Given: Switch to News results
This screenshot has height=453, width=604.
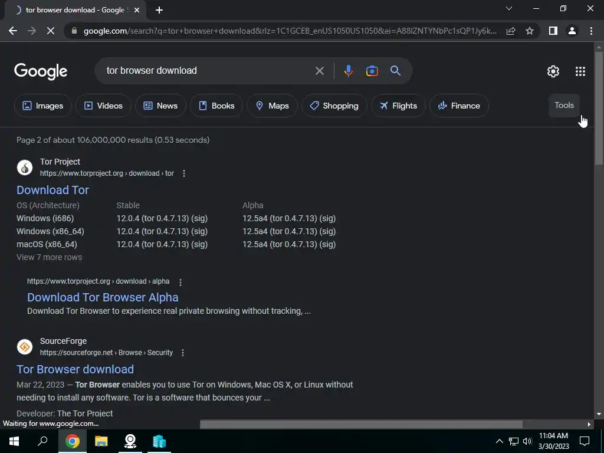Looking at the screenshot, I should pyautogui.click(x=160, y=106).
